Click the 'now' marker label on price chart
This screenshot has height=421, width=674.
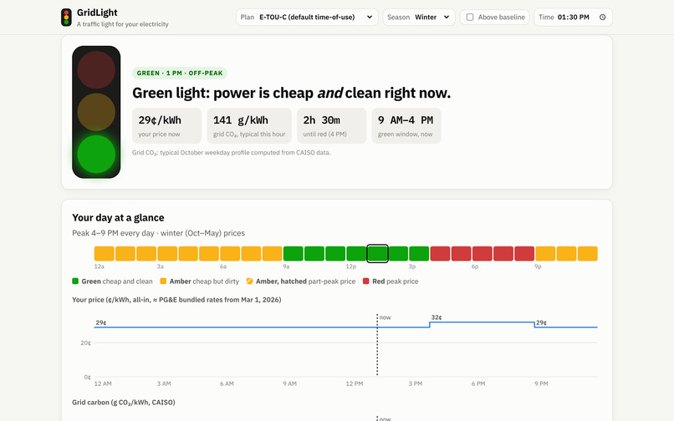[x=386, y=317]
